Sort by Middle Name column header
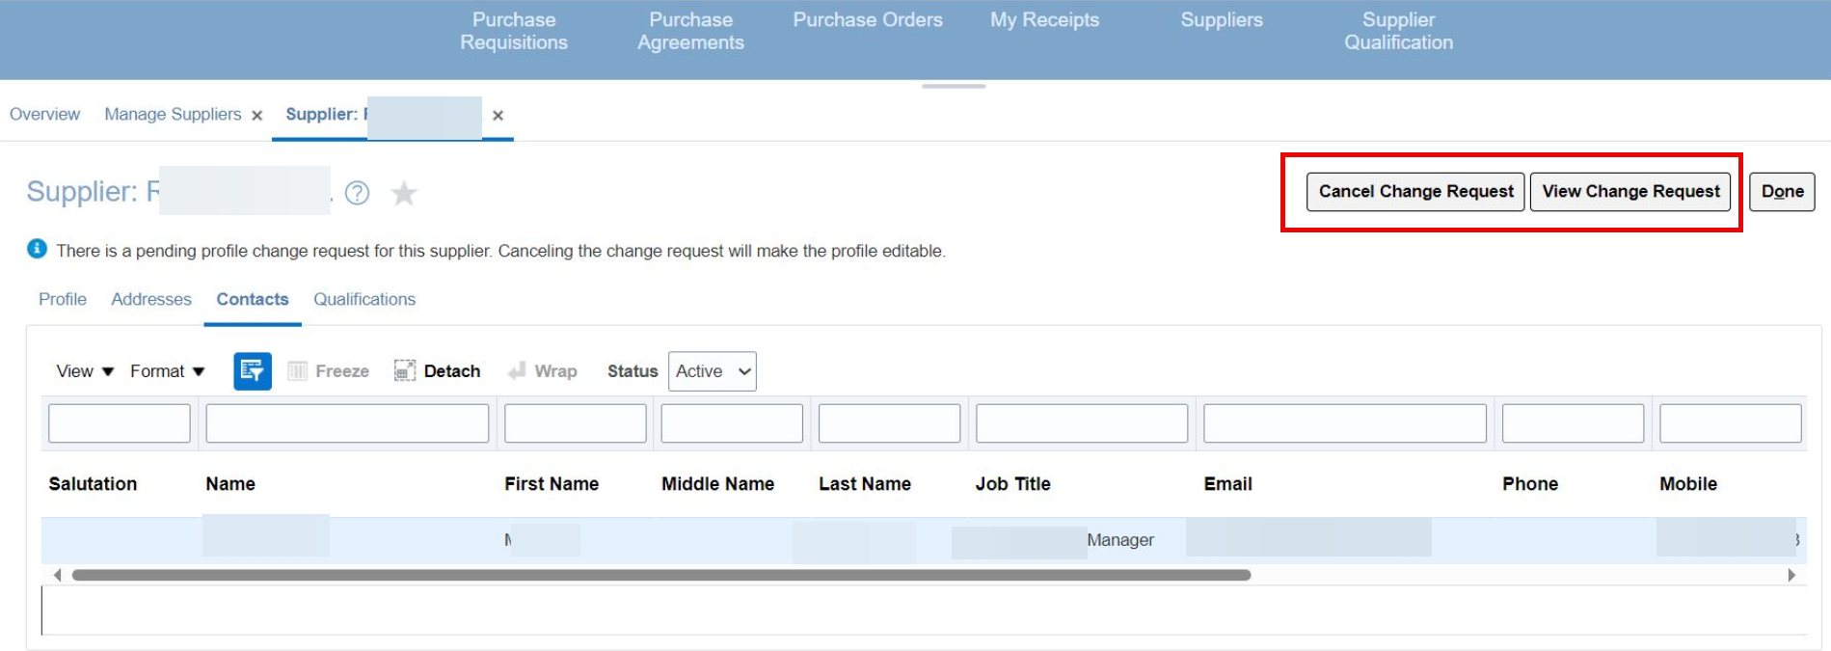The width and height of the screenshot is (1831, 651). 717,484
